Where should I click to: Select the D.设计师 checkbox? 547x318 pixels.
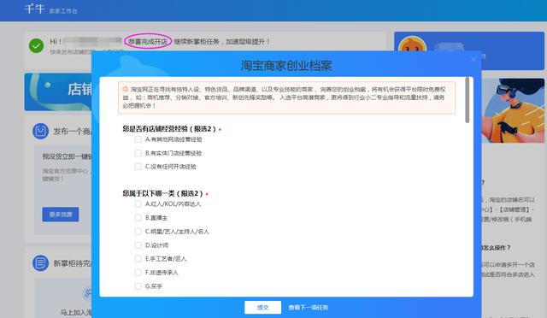138,245
